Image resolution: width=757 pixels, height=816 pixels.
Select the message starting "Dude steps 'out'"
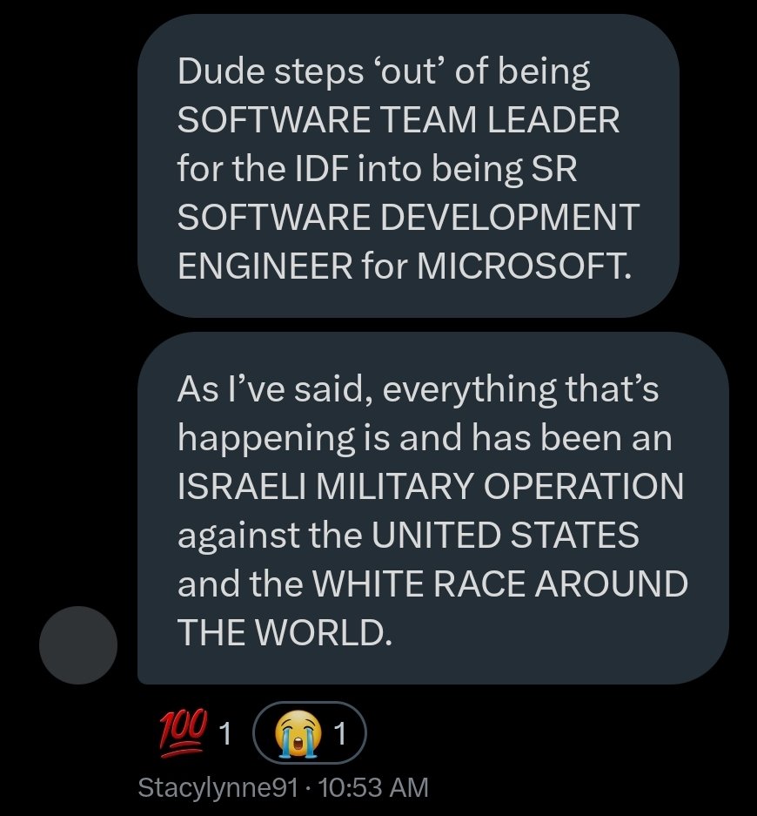point(408,165)
